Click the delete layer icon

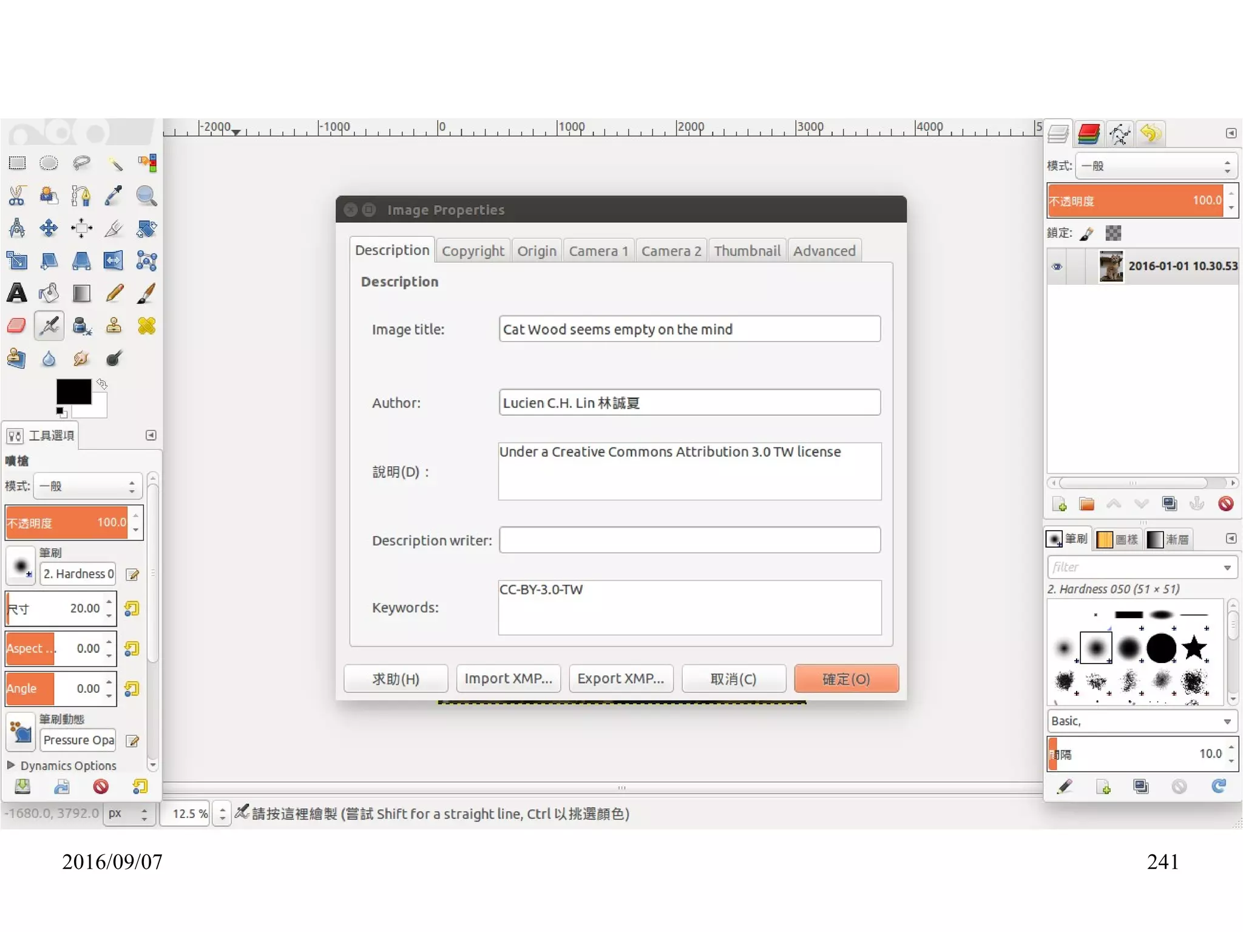(1225, 504)
